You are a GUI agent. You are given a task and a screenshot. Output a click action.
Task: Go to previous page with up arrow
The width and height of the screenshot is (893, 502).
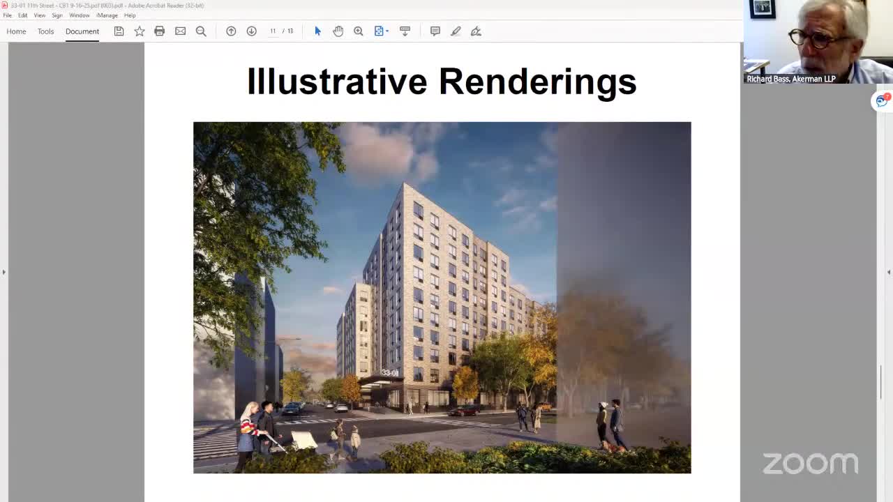[231, 31]
